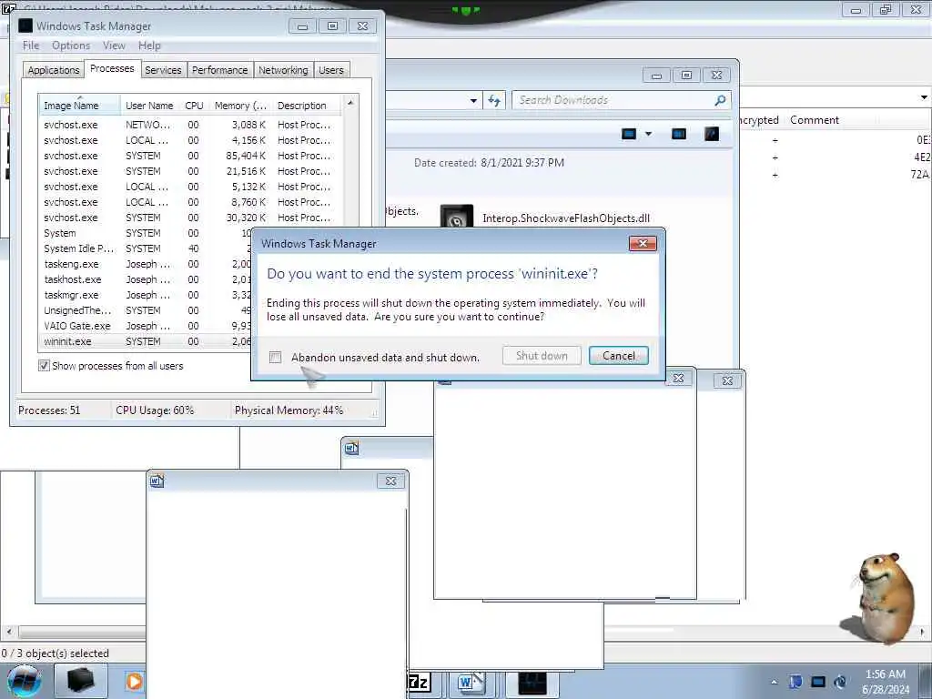The image size is (932, 699).
Task: Click the network tray icon
Action: 818,682
